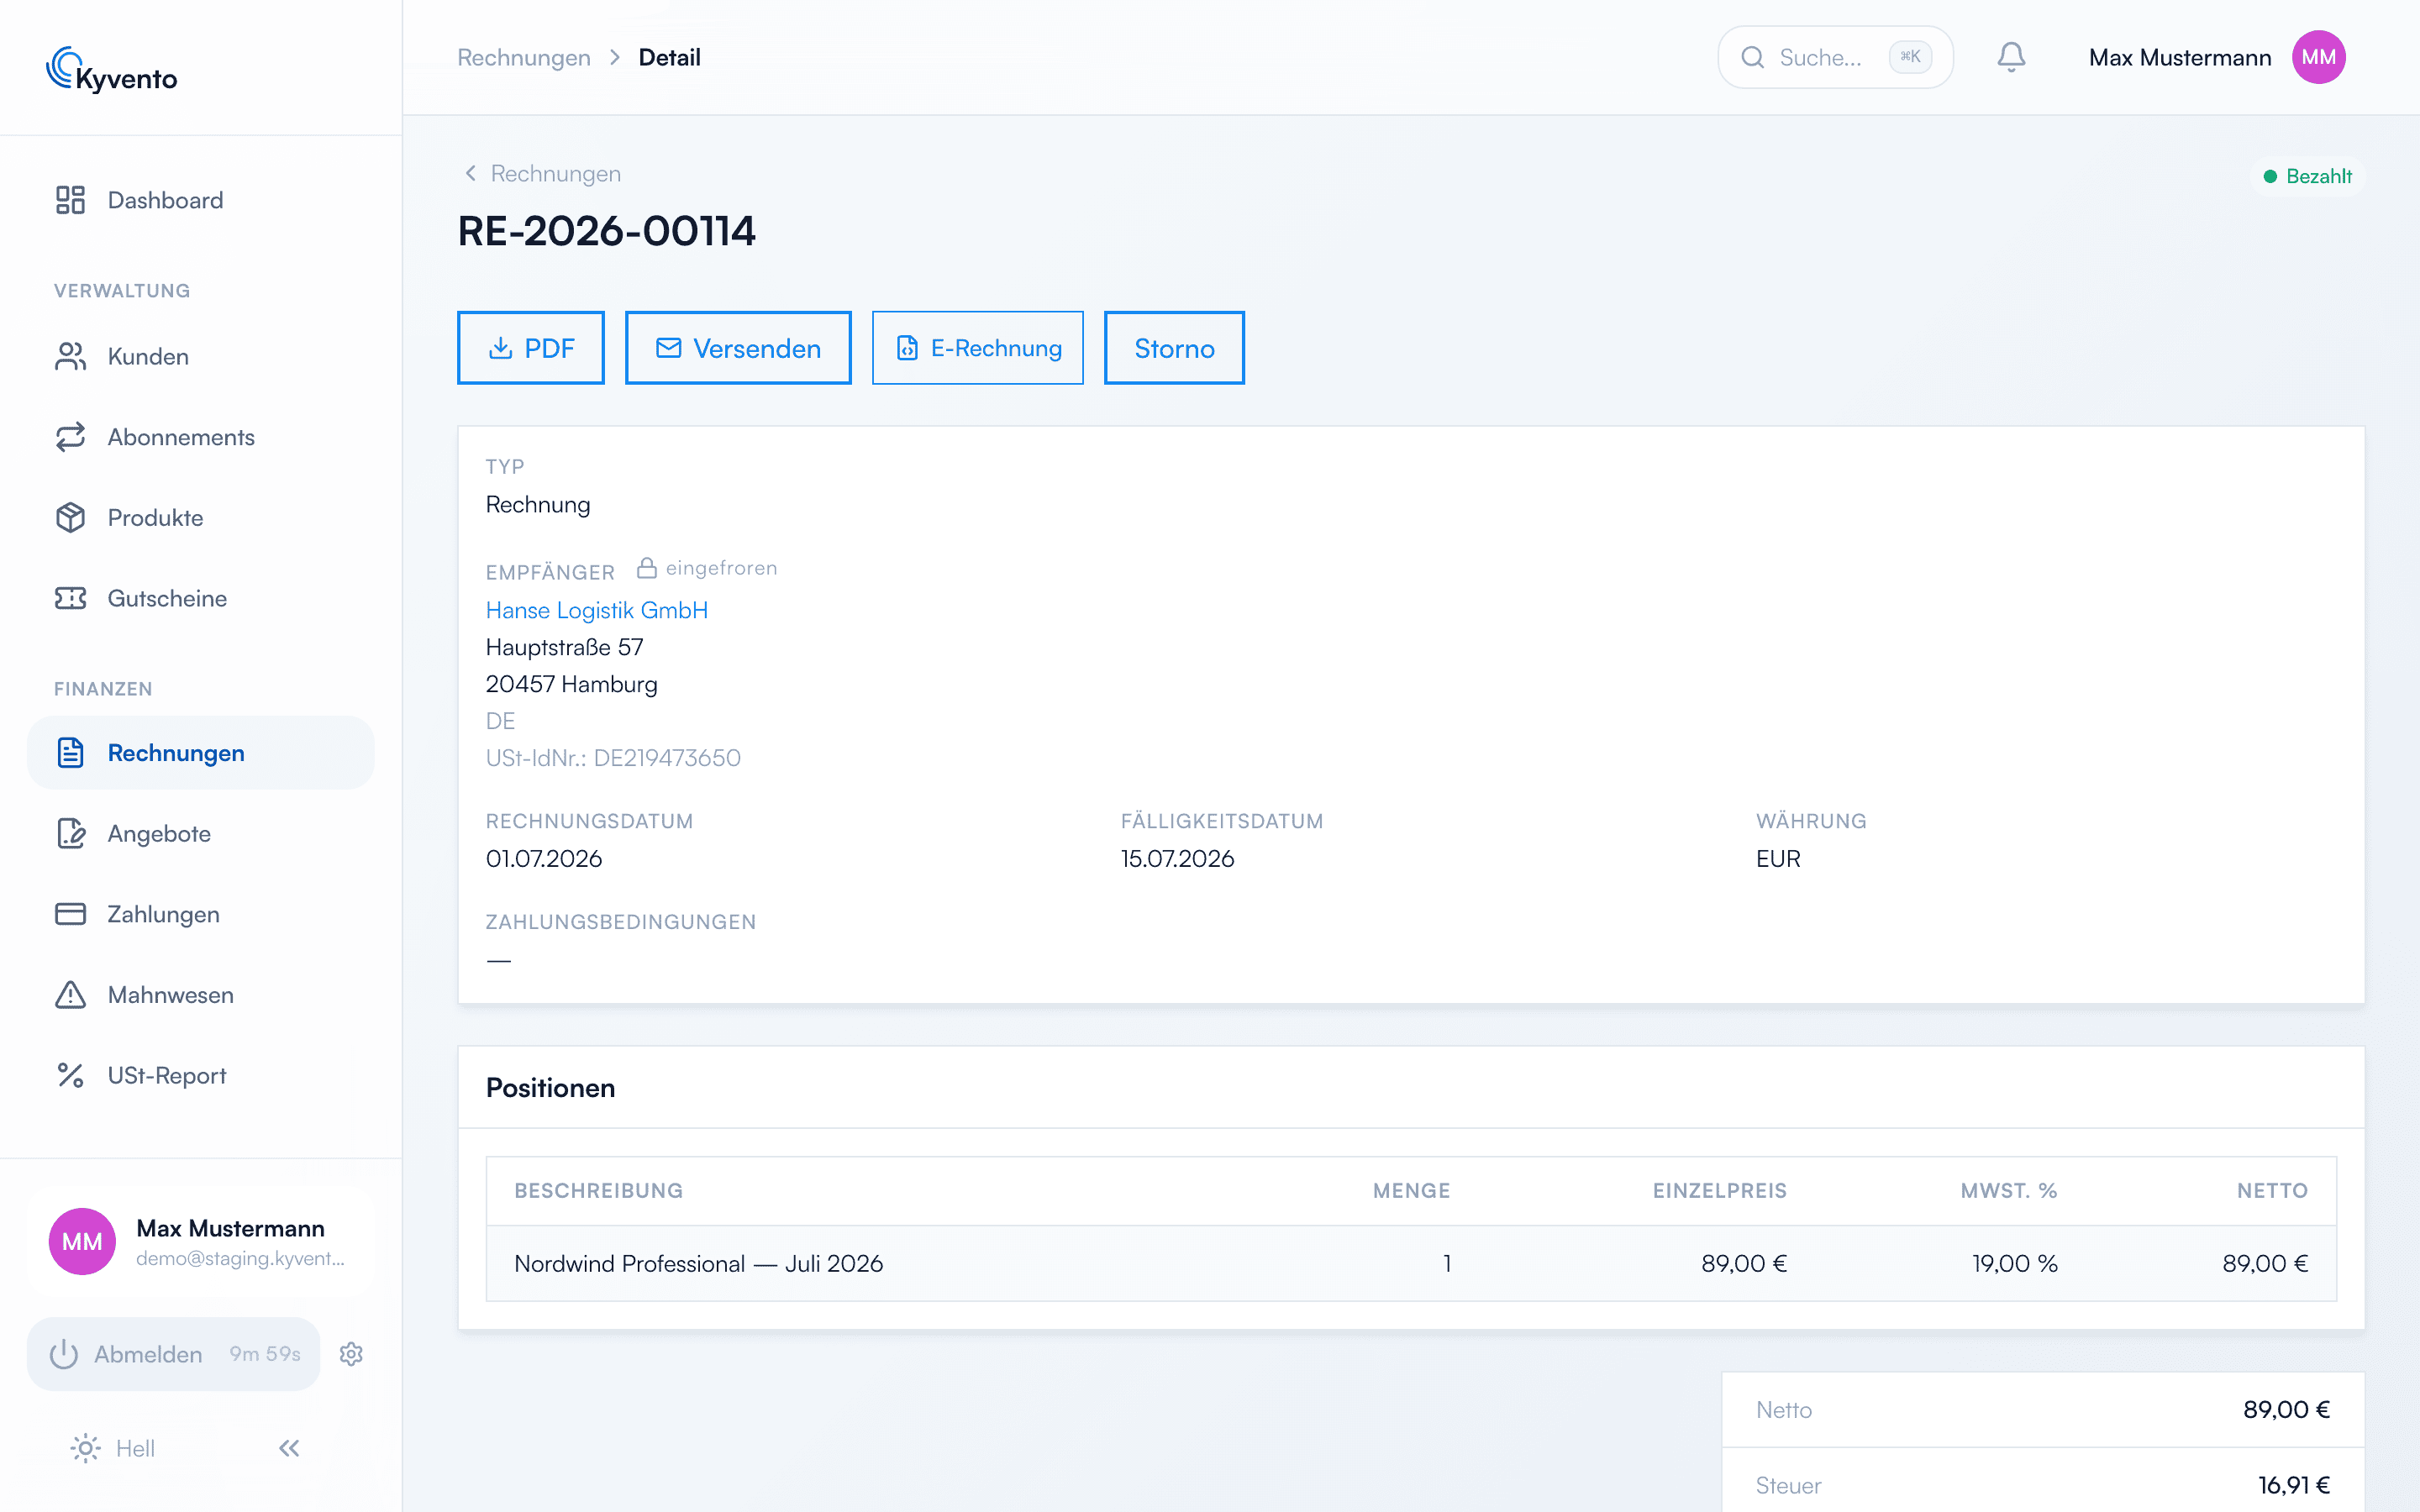Click the Kyvento logo

111,70
